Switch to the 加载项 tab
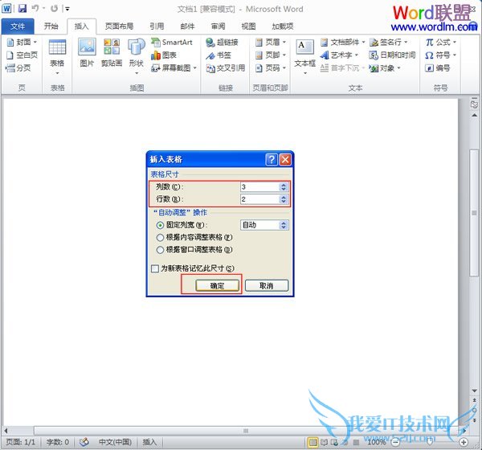Screen dimensions: 482x450 (x=283, y=27)
